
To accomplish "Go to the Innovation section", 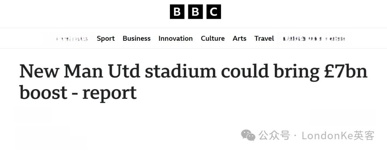I will click(x=176, y=38).
